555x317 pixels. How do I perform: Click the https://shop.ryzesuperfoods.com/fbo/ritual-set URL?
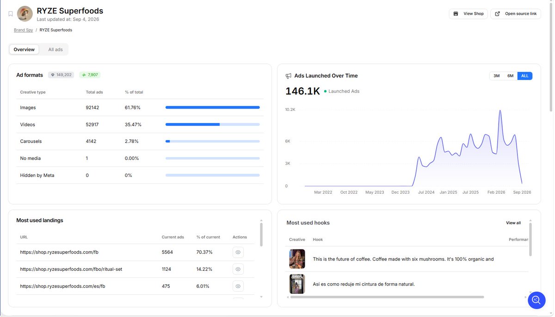click(71, 269)
